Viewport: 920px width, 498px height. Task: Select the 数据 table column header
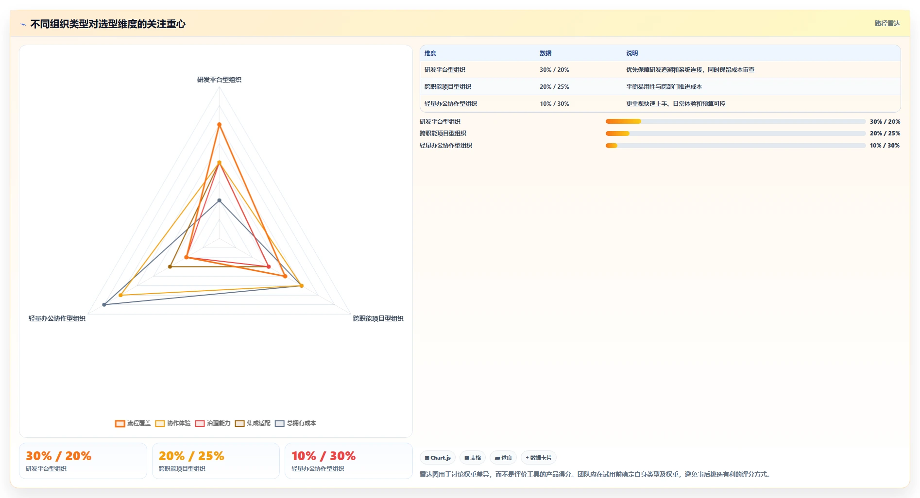(545, 53)
